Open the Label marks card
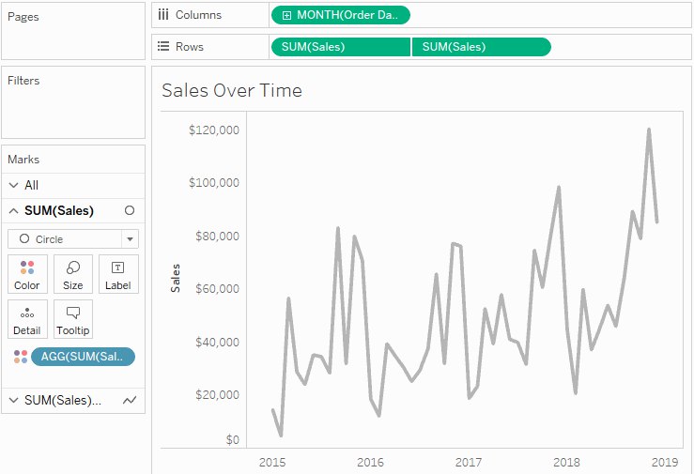This screenshot has height=474, width=694. 118,274
